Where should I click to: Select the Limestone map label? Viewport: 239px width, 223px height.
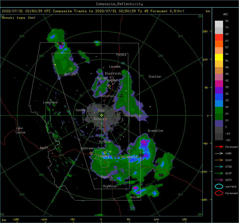[50, 102]
